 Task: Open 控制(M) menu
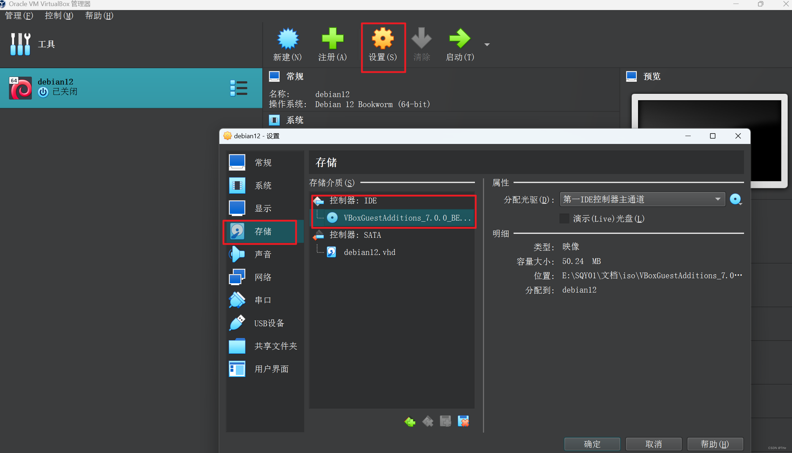(59, 16)
